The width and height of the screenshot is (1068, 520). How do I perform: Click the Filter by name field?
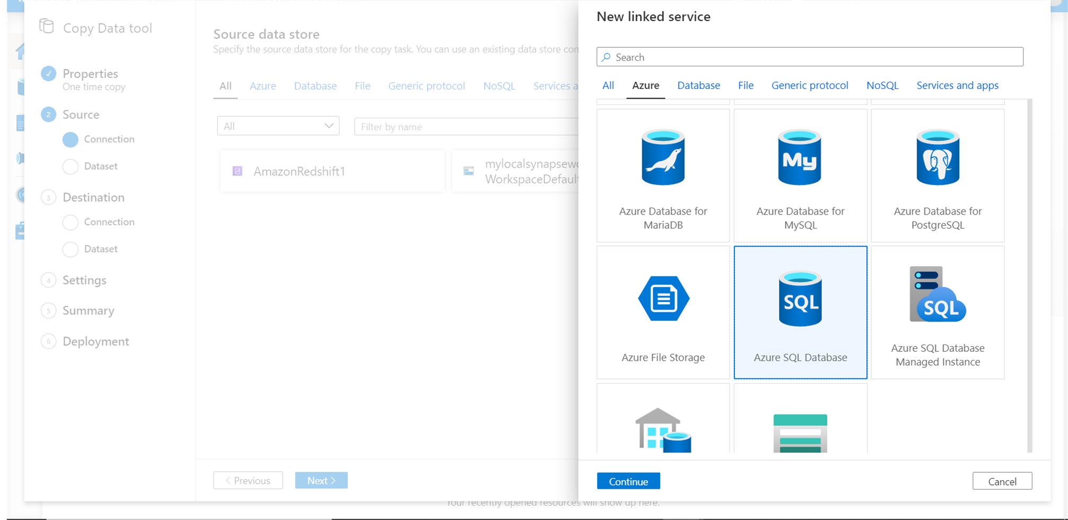tap(467, 127)
